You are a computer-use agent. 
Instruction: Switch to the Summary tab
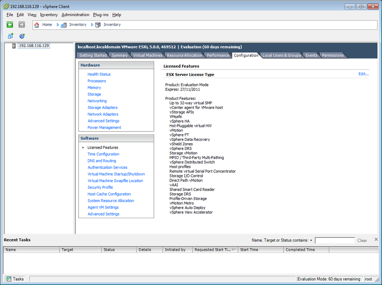click(120, 55)
